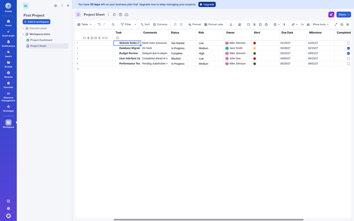Open app launcher grid icon
The width and height of the screenshot is (354, 221).
click(x=9, y=201)
